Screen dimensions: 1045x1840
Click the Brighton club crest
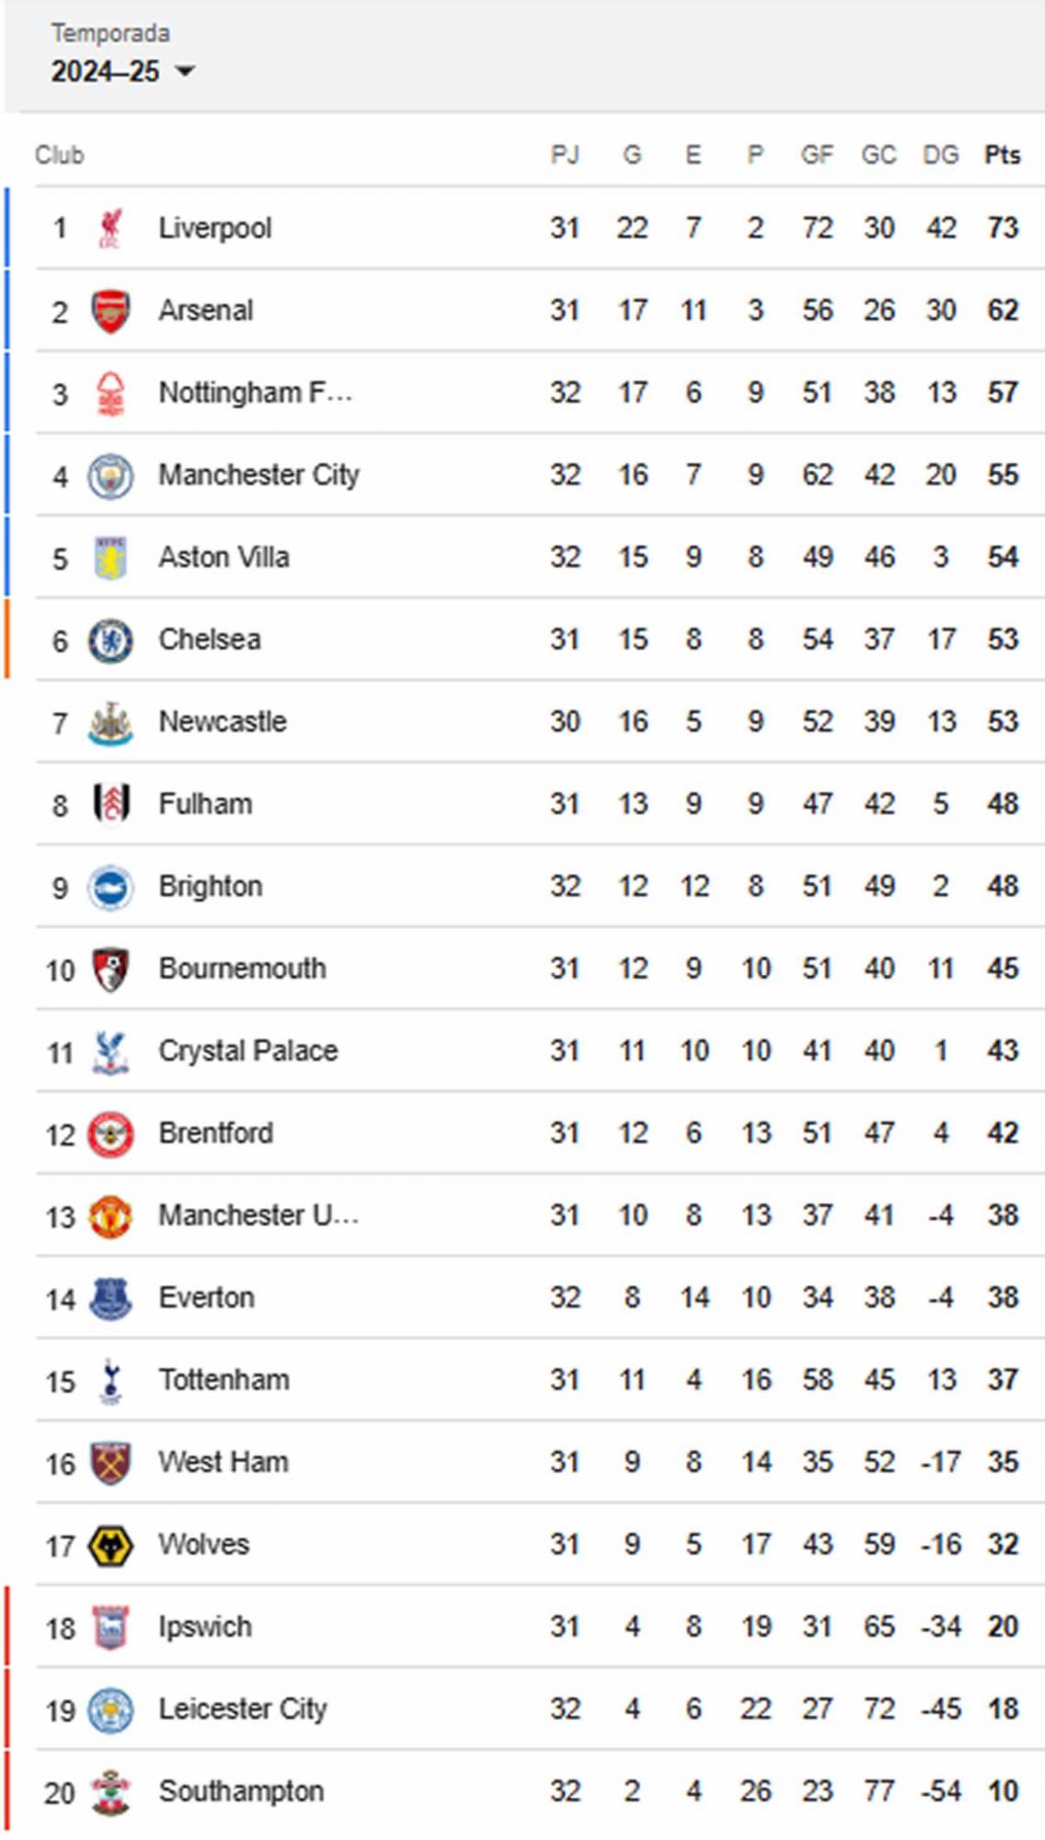[x=110, y=886]
